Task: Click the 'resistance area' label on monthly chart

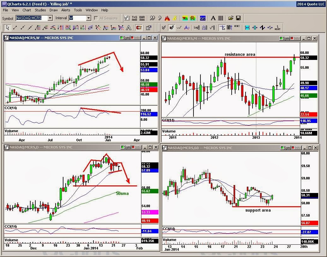Action: pos(240,54)
